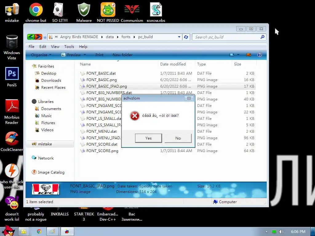Open the Communism desktop icon
Viewport: 315px width, 236px height.
tap(132, 10)
